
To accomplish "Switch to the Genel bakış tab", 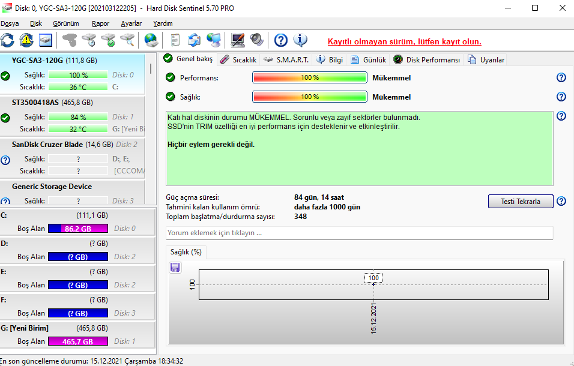I will (x=188, y=59).
